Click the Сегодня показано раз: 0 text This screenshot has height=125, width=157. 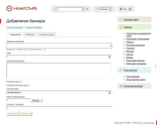pyautogui.click(x=18, y=85)
